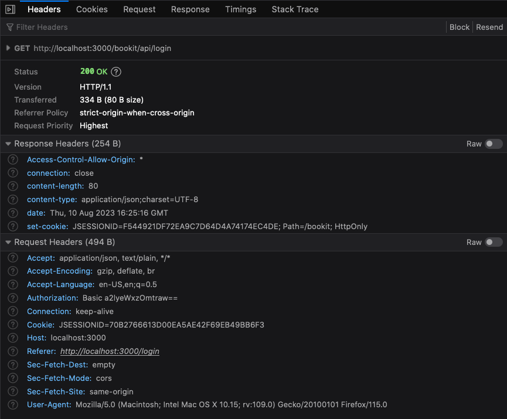Collapse the Response Headers section
Image resolution: width=507 pixels, height=419 pixels.
pyautogui.click(x=7, y=144)
